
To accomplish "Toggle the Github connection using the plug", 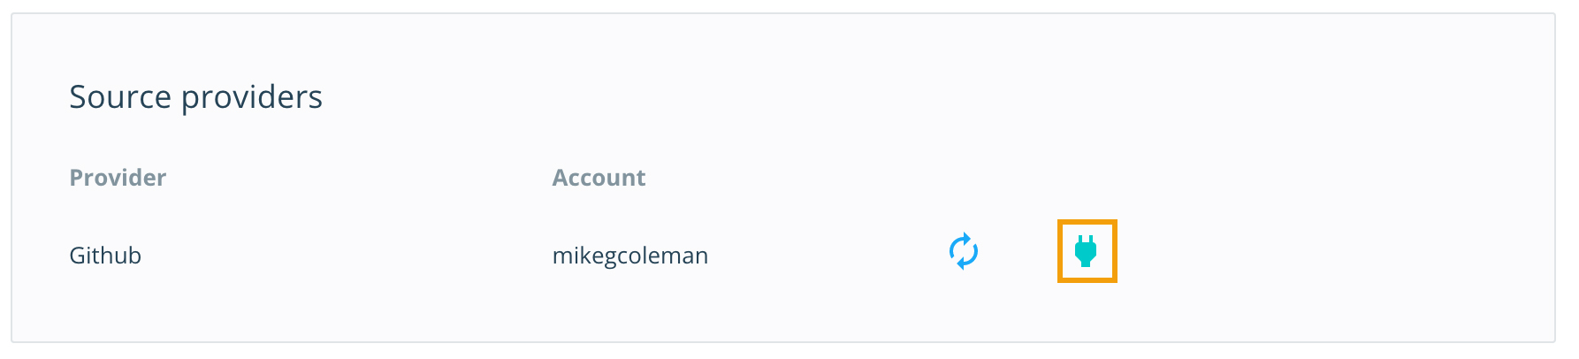I will pos(1086,251).
